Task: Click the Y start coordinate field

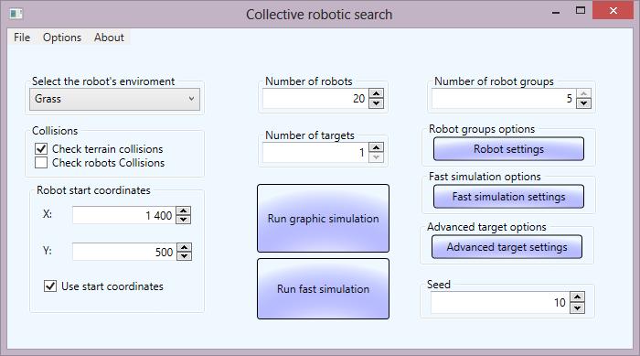Action: pyautogui.click(x=124, y=252)
